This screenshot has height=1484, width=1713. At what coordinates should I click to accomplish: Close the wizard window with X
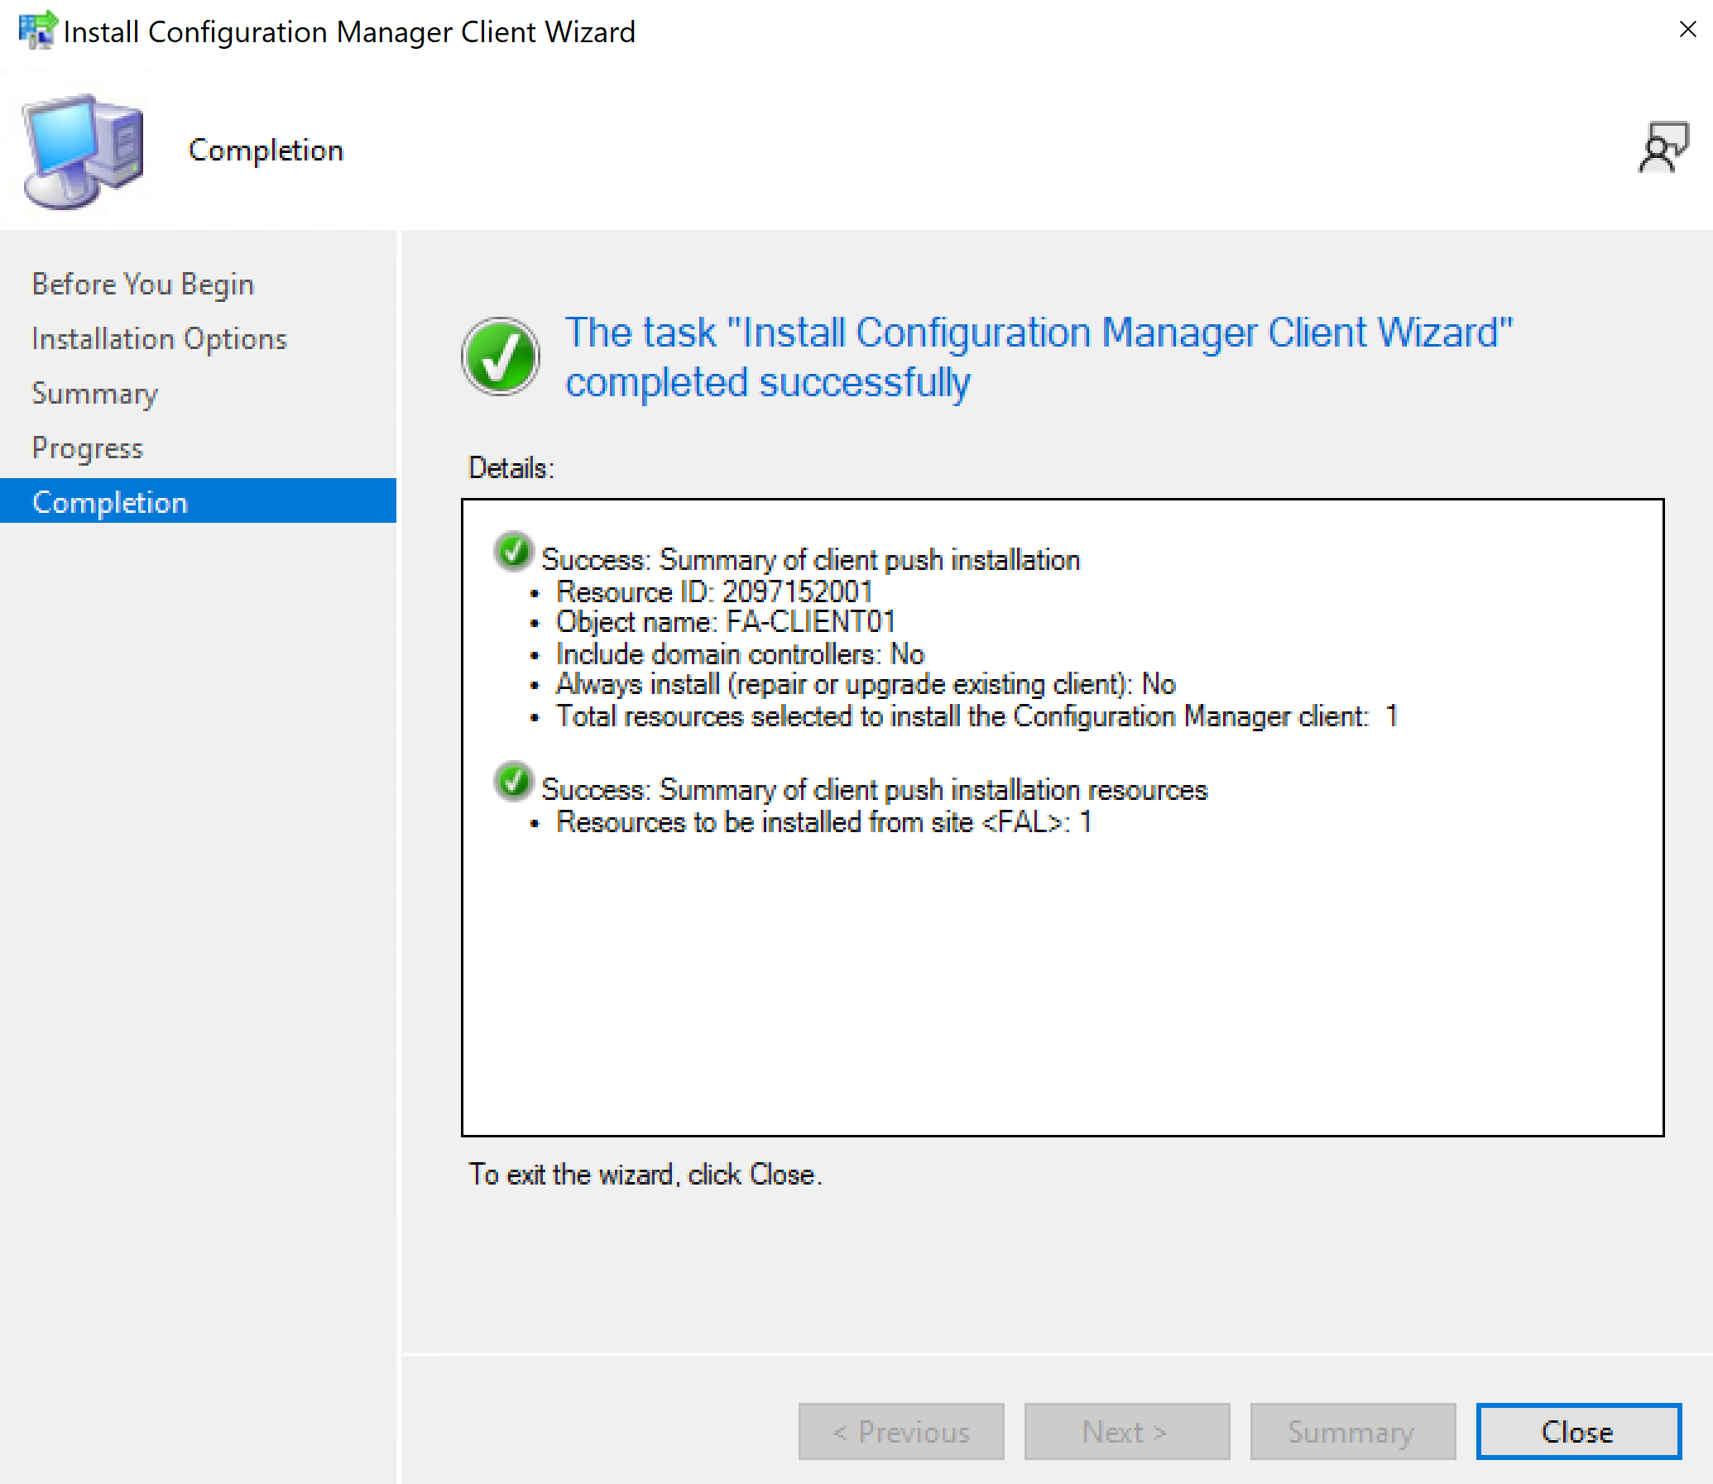coord(1687,30)
